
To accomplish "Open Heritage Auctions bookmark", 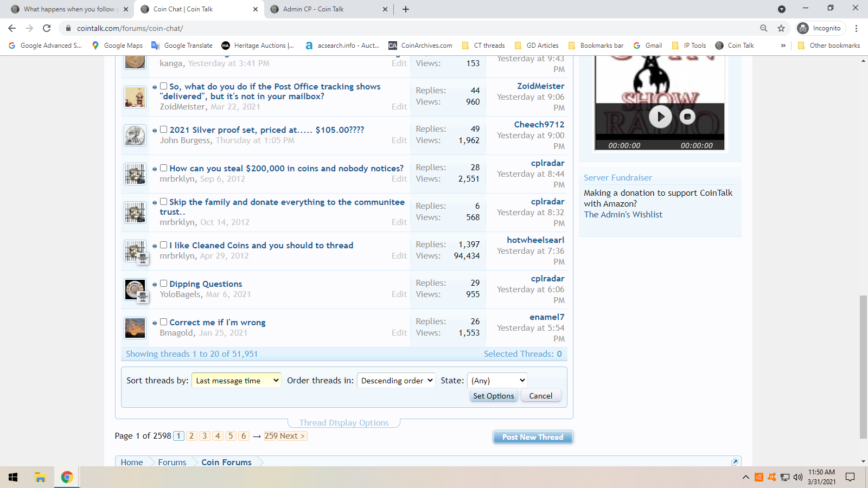I will (258, 46).
